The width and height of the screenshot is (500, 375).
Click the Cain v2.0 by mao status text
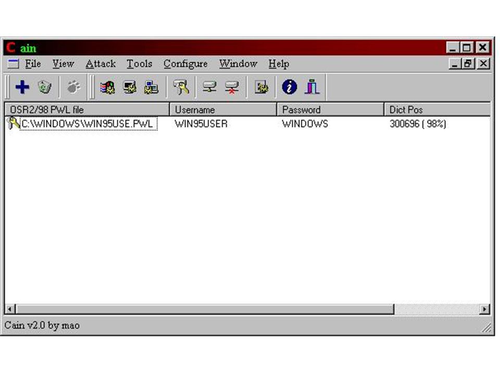click(42, 325)
